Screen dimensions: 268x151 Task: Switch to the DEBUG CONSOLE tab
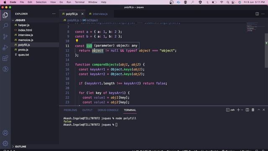108,110
